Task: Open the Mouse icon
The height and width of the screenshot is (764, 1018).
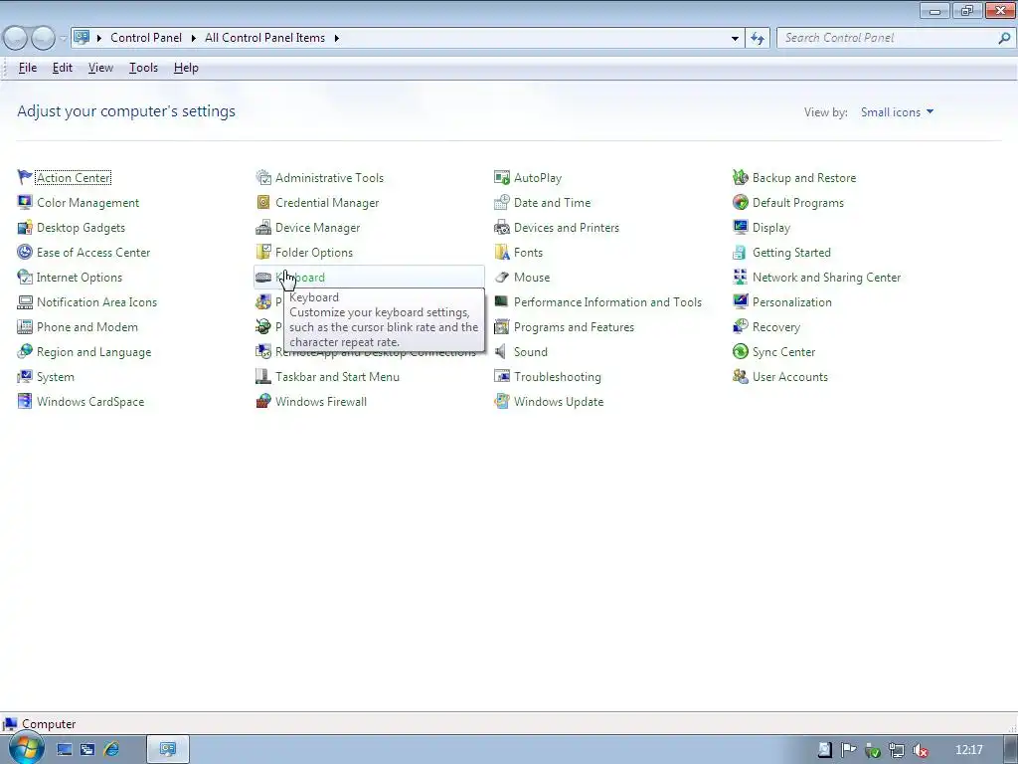Action: (x=502, y=277)
